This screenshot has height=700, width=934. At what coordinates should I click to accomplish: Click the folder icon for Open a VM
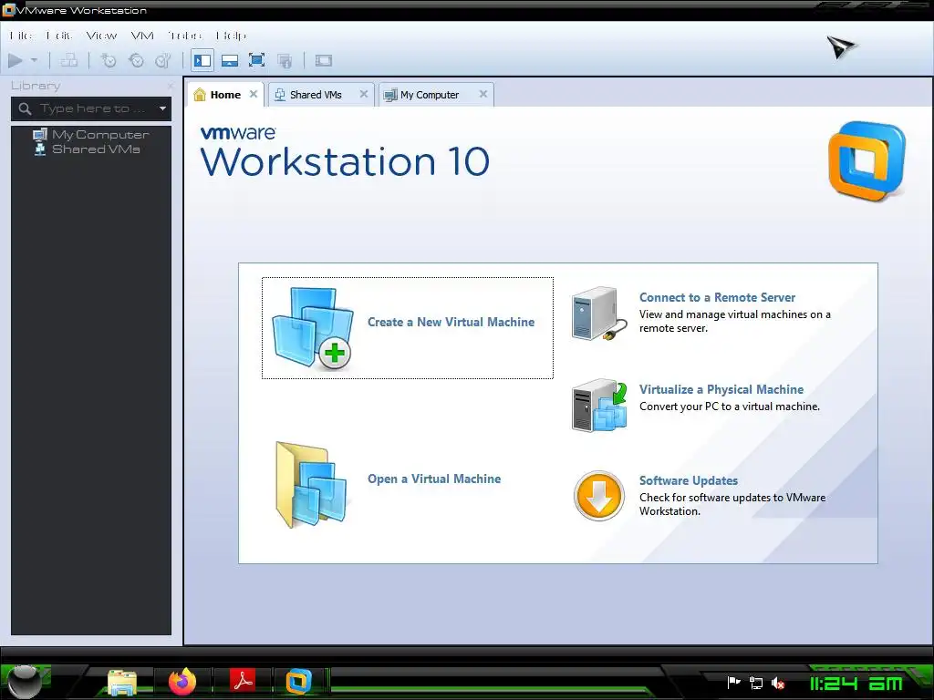pos(311,485)
